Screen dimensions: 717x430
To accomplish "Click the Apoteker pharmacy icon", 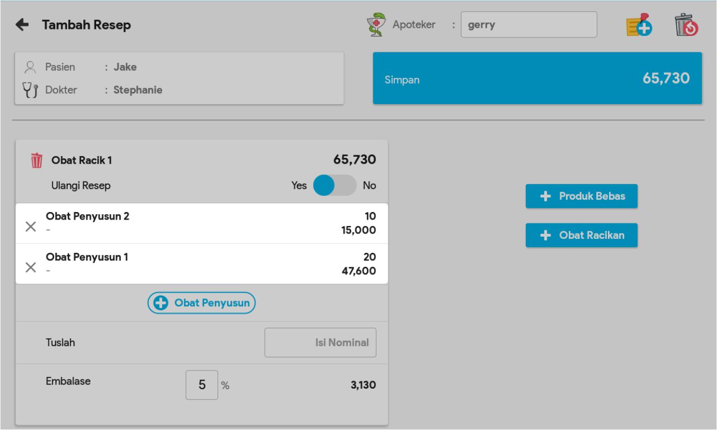I will click(378, 25).
